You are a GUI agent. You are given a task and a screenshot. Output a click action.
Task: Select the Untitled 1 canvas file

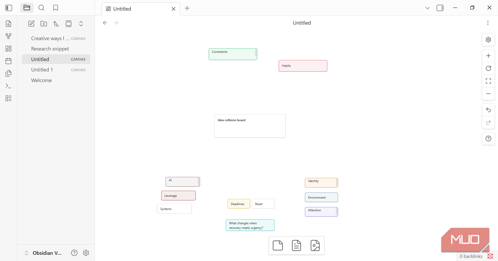click(x=56, y=70)
